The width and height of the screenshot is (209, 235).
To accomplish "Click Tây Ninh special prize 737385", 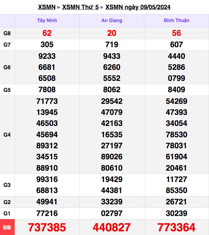I will 47,227.
